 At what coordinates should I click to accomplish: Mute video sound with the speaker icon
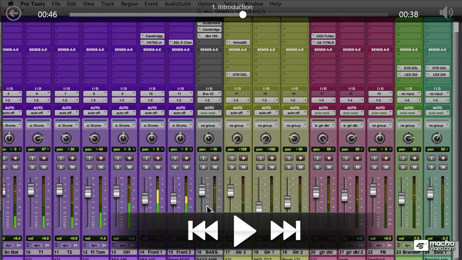pos(446,13)
